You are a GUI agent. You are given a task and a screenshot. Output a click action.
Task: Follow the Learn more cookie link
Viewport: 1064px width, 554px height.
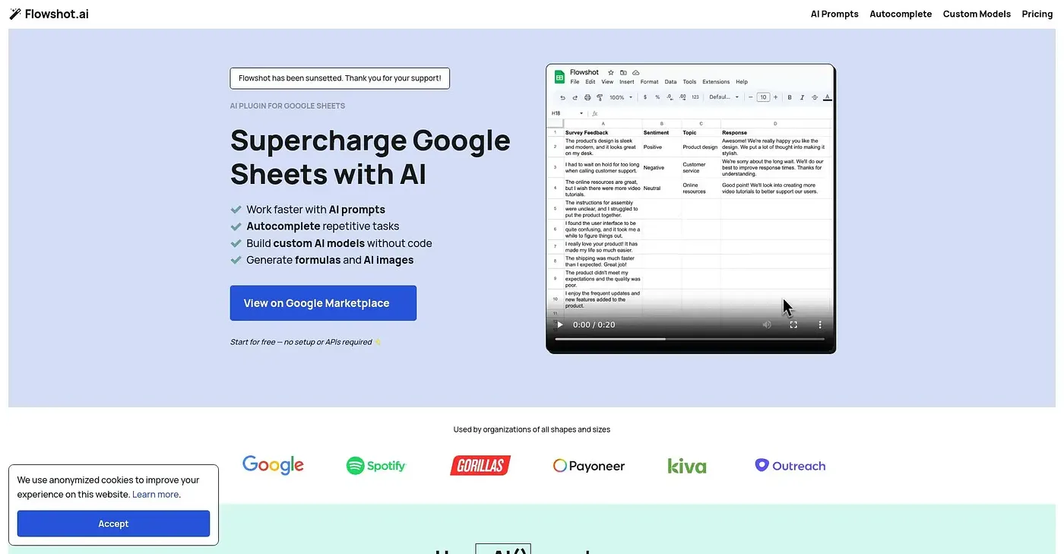point(156,495)
